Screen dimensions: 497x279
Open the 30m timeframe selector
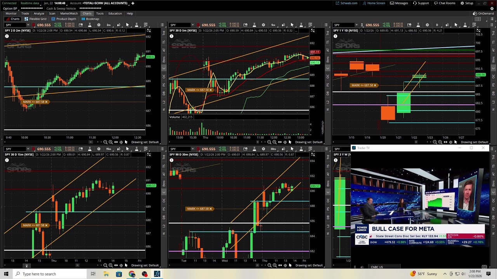pos(273,149)
